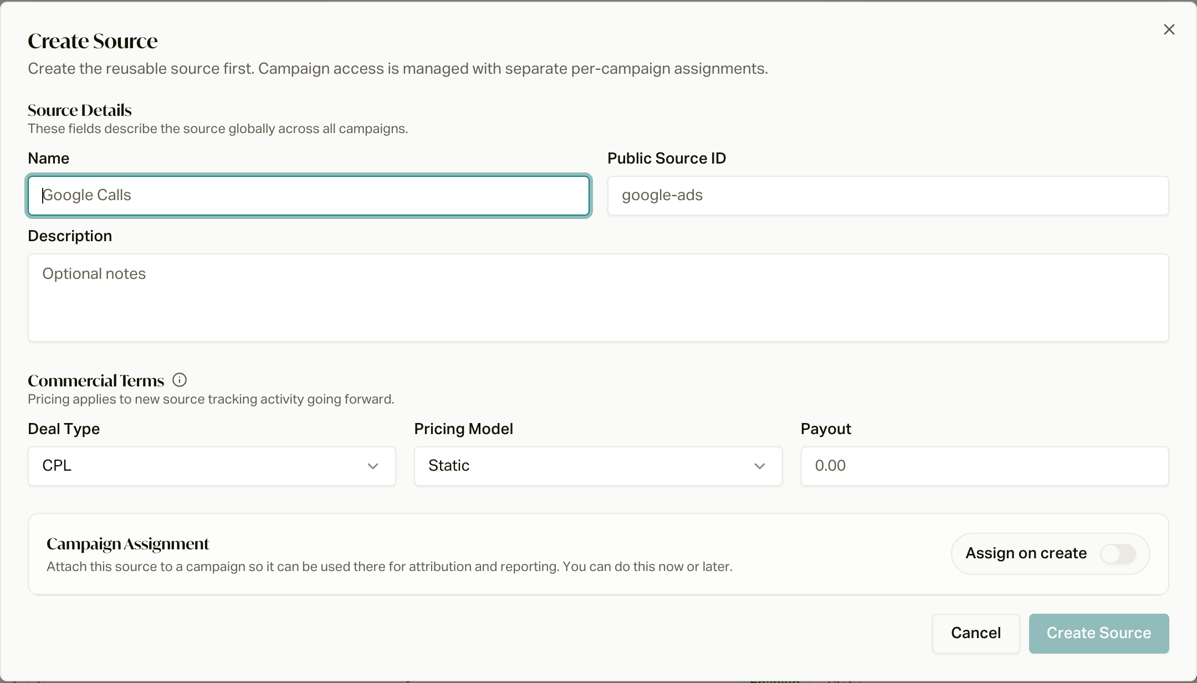Toggle the Assign on create switch
This screenshot has height=683, width=1197.
(x=1118, y=553)
